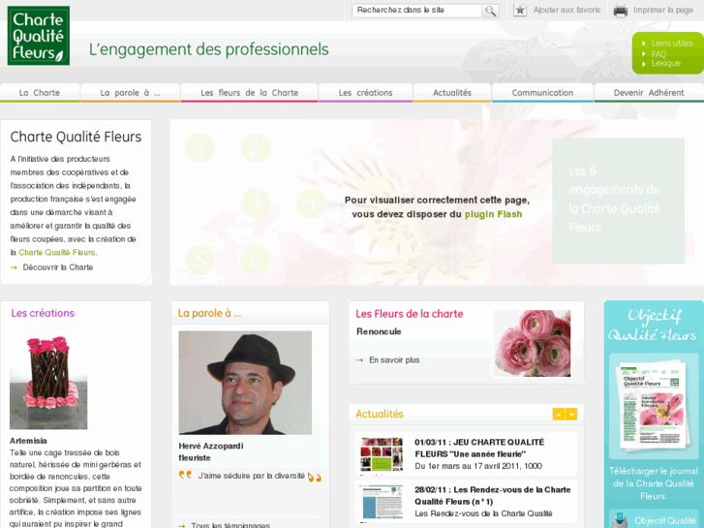Open the Les créations menu tab

[x=365, y=93]
